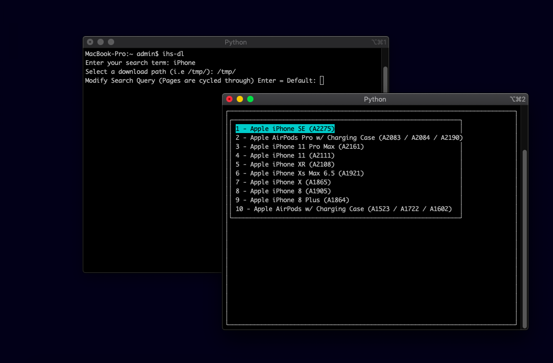553x363 pixels.
Task: Click the gray close button of back Python window
Action: coord(90,42)
